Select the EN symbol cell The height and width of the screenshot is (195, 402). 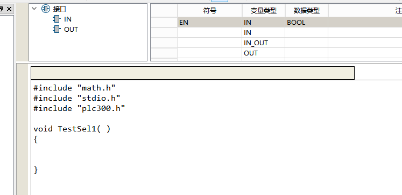(x=210, y=22)
